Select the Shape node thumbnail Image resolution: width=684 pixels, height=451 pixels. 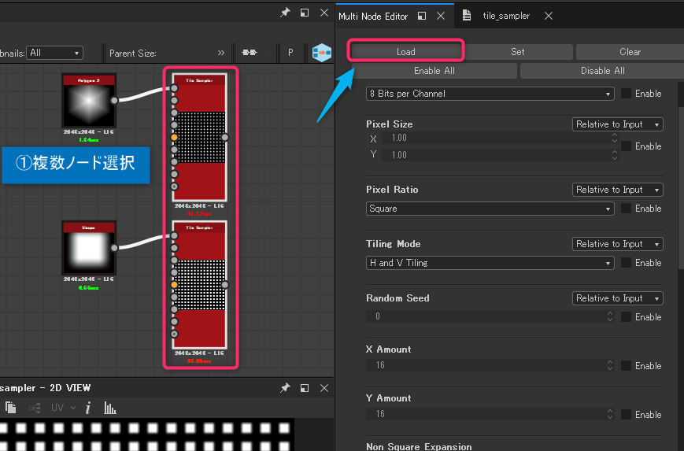pos(89,248)
